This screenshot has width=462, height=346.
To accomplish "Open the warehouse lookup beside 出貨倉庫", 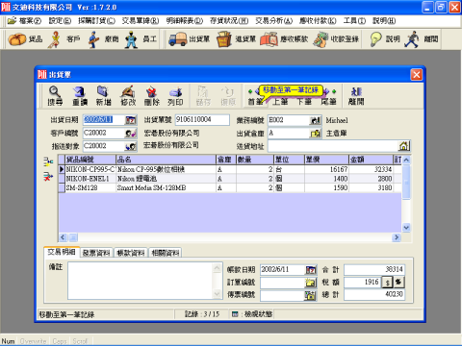I will 316,134.
